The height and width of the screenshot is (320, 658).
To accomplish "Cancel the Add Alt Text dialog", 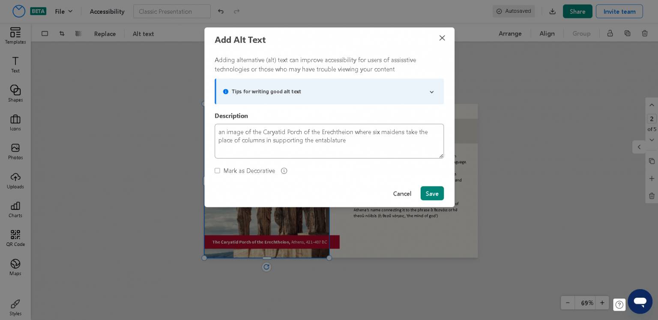I will tap(402, 193).
